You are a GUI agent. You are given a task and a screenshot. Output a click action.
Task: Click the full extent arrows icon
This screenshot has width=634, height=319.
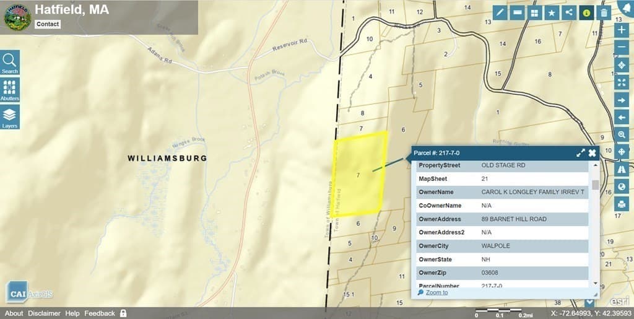(x=622, y=82)
